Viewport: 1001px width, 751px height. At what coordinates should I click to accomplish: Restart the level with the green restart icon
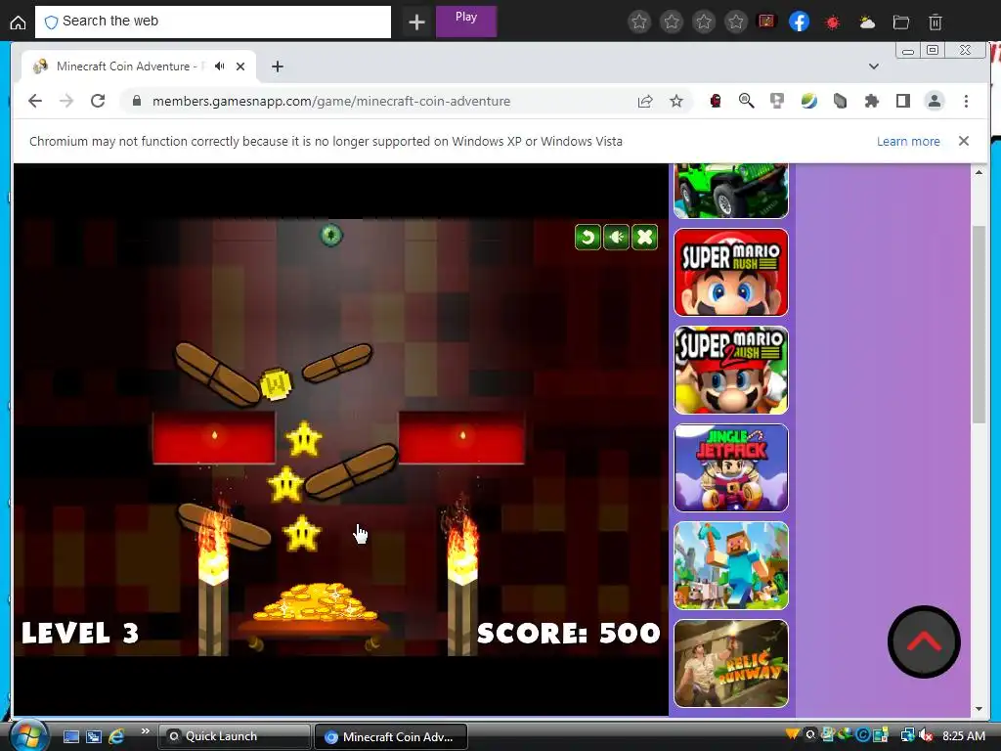[x=588, y=238]
